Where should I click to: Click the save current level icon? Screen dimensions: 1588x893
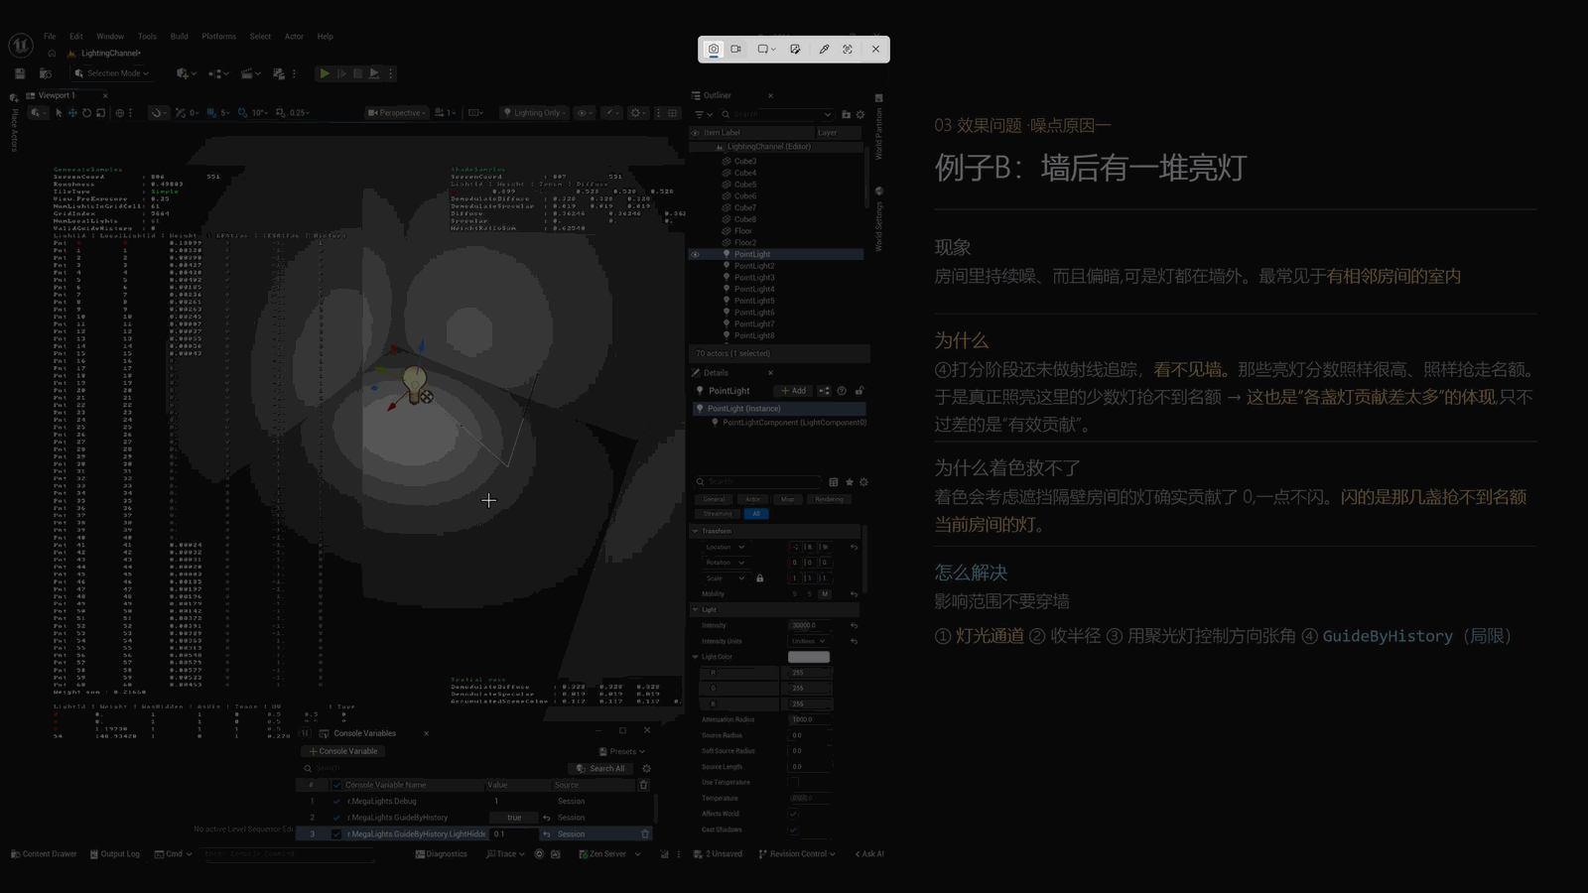point(20,73)
